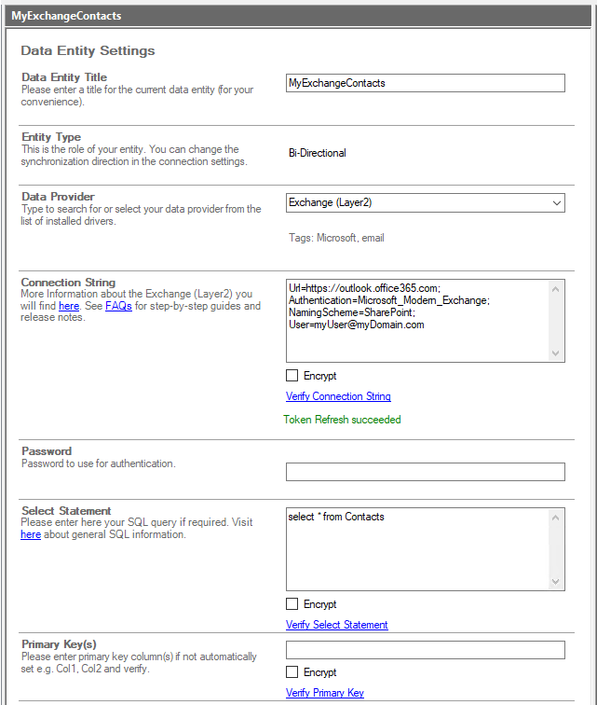Viewport: 597px width, 705px height.
Task: Click inside the Connection String text box
Action: tap(417, 319)
